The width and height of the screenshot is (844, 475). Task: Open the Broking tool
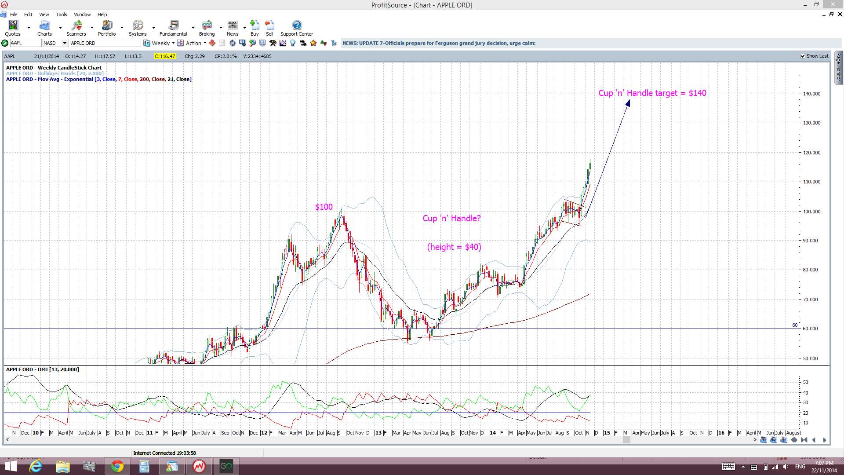(x=207, y=28)
